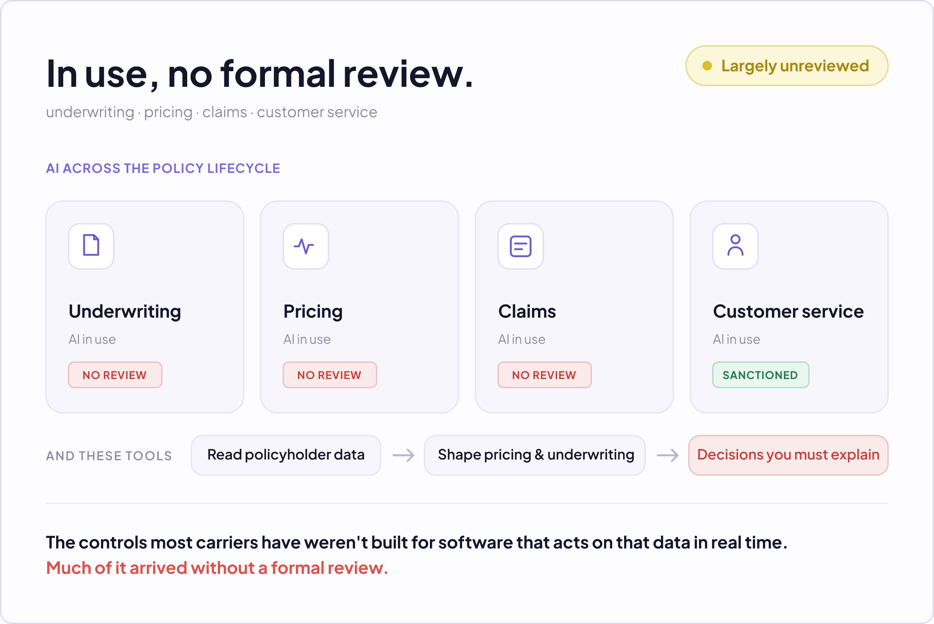Image resolution: width=934 pixels, height=624 pixels.
Task: Click the Pricing card title
Action: [x=313, y=312]
